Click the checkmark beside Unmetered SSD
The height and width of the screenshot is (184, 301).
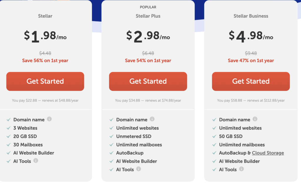[111, 136]
